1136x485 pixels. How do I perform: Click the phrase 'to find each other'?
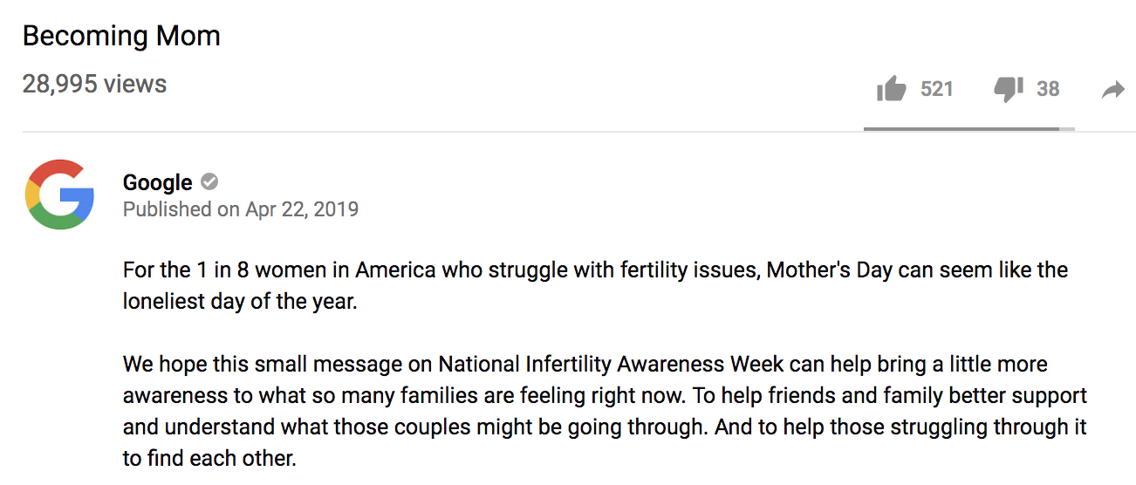coord(209,458)
